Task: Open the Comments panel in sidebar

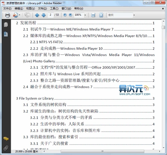Action: tap(6, 139)
